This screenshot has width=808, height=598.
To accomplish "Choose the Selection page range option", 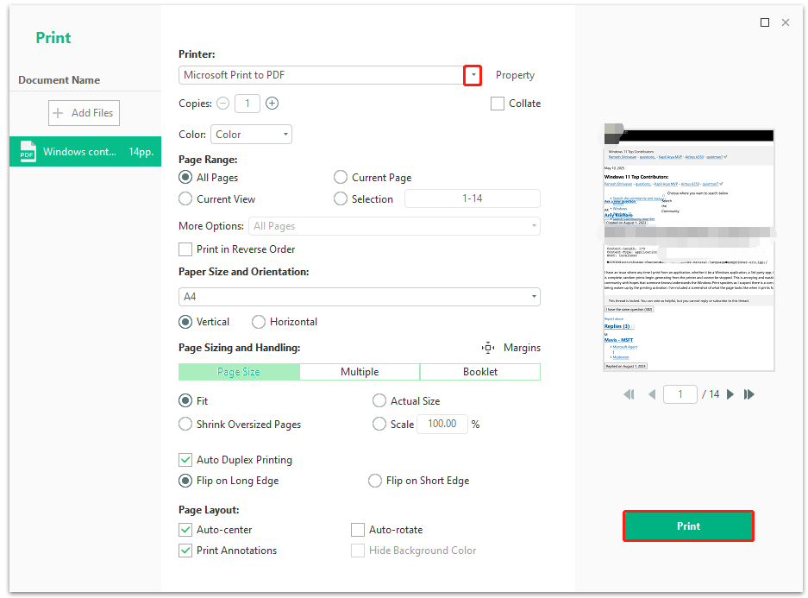I will tap(340, 199).
